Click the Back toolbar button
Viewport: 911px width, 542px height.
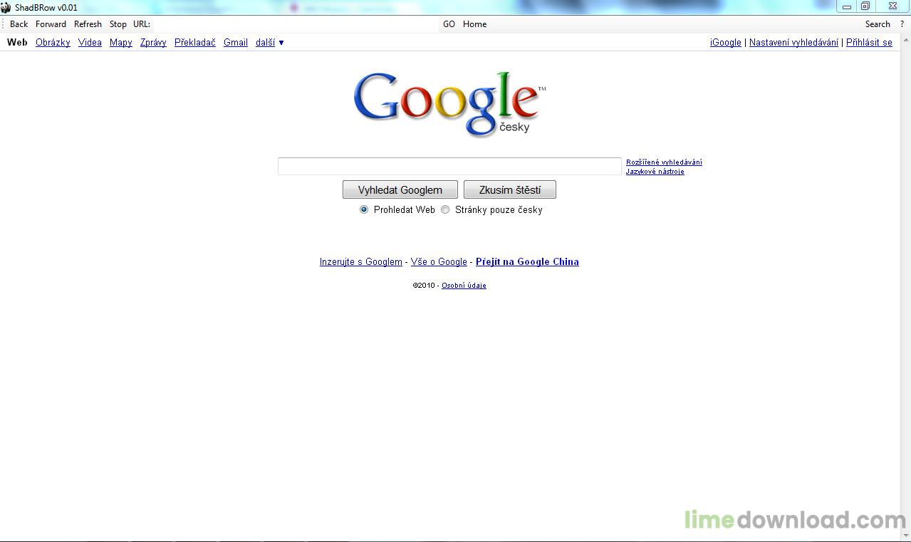tap(19, 24)
